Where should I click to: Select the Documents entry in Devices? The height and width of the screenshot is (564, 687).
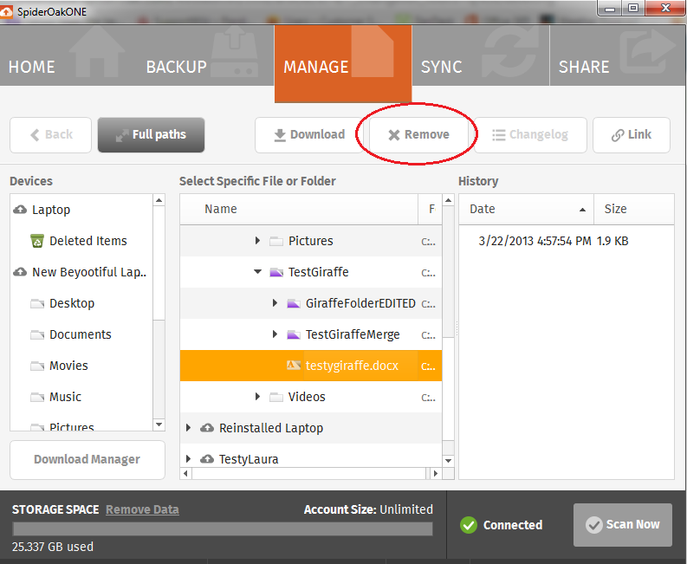click(81, 334)
